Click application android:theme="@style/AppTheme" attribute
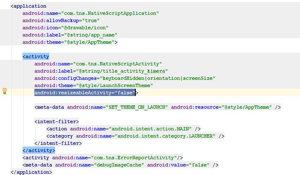Viewport: 300px width, 175px height. click(x=68, y=42)
